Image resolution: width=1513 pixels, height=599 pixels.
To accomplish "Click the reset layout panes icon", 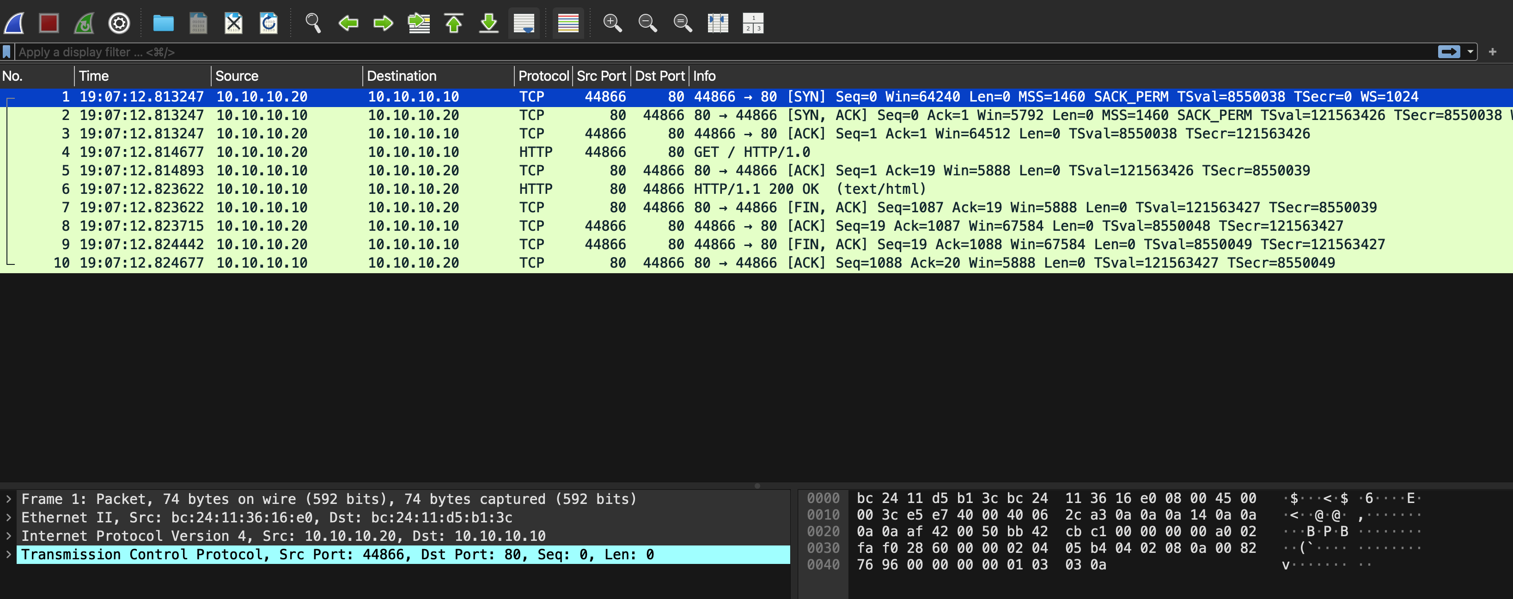I will [x=753, y=24].
